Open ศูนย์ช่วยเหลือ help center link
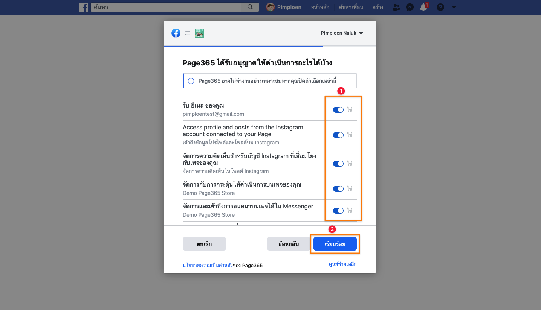Image resolution: width=541 pixels, height=310 pixels. coord(343,264)
